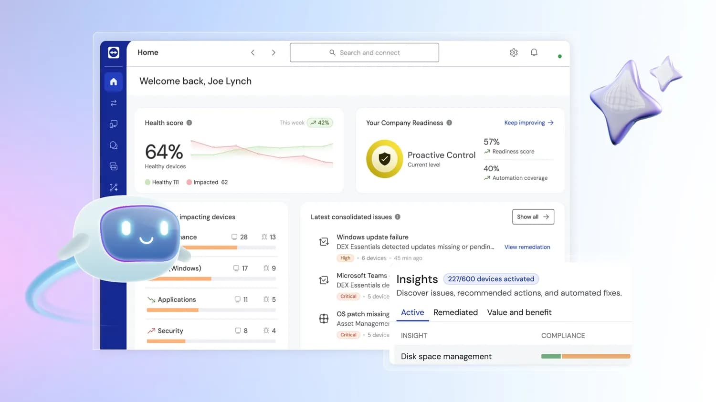
Task: Click Show all consolidated issues button
Action: 533,216
